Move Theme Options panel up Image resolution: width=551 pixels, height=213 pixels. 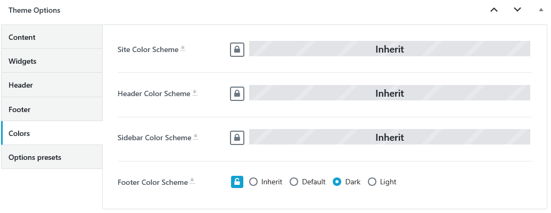tap(494, 10)
